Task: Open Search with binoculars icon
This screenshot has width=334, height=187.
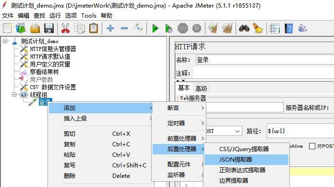Action: 244,28
